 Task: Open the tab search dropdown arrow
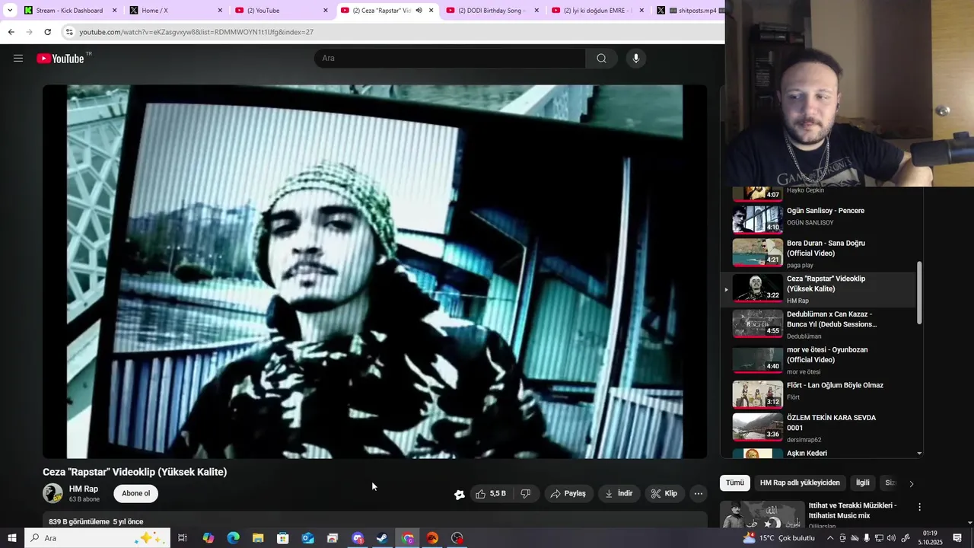[10, 10]
